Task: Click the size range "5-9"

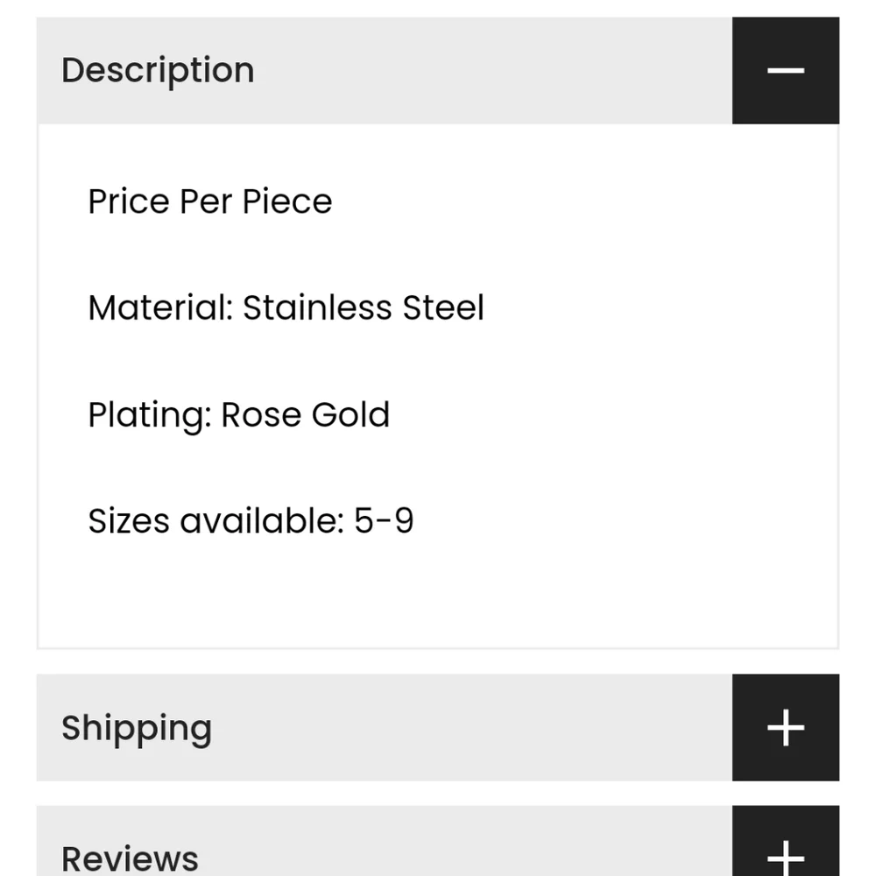Action: pyautogui.click(x=384, y=521)
